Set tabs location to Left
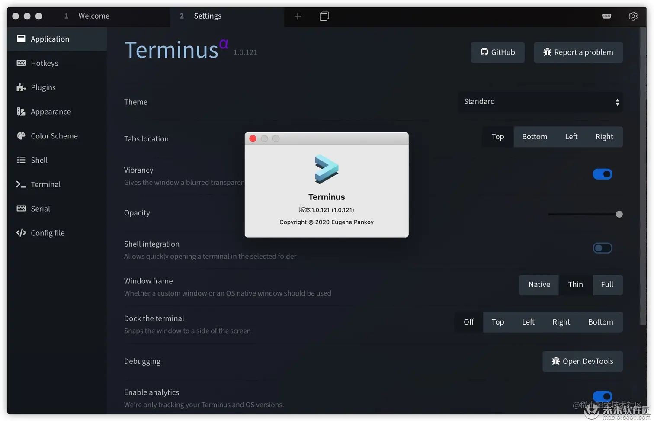The image size is (654, 421). 571,137
